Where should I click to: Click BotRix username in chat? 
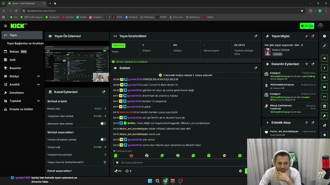131,123
